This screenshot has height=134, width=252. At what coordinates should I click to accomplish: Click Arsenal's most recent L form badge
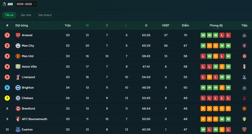tap(228, 35)
